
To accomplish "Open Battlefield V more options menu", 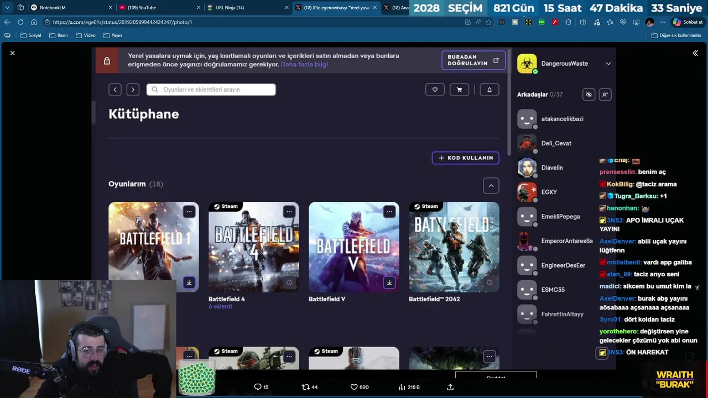I will click(x=389, y=212).
